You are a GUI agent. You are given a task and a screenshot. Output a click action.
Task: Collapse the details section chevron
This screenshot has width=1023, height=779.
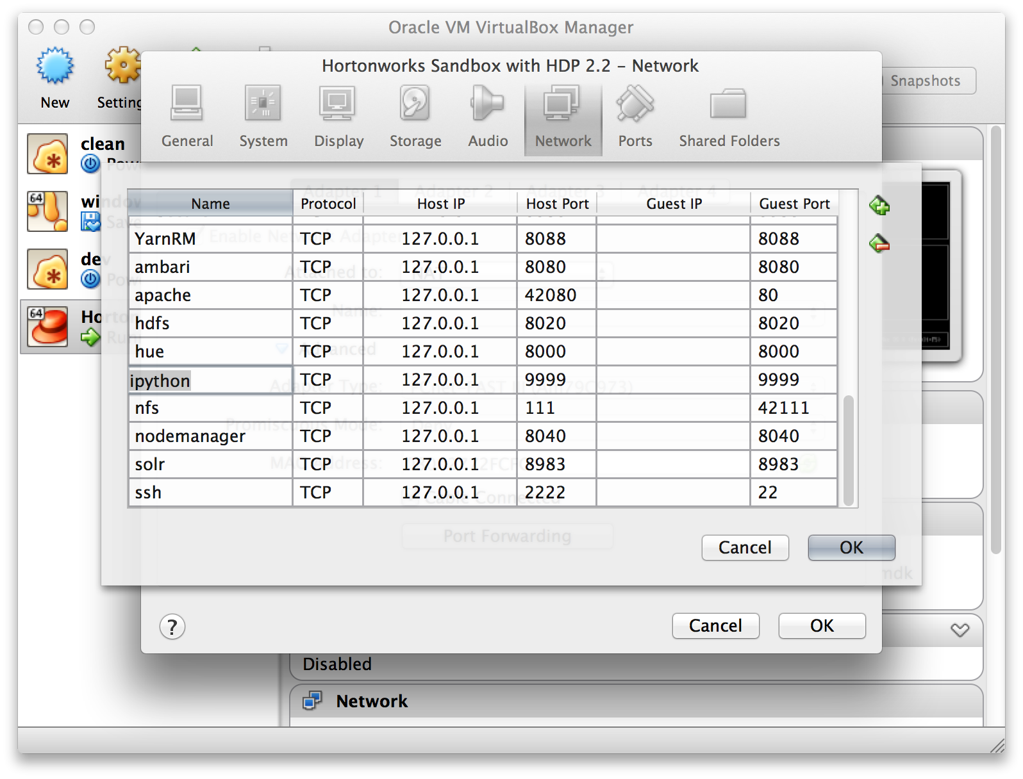tap(960, 630)
